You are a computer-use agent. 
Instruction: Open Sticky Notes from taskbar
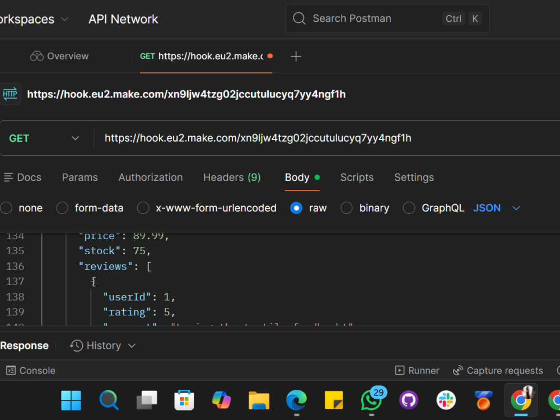pyautogui.click(x=334, y=400)
